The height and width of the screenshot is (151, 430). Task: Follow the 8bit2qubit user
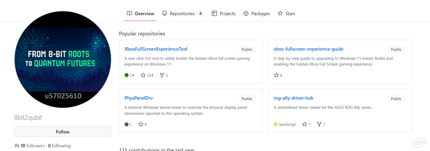click(x=63, y=132)
